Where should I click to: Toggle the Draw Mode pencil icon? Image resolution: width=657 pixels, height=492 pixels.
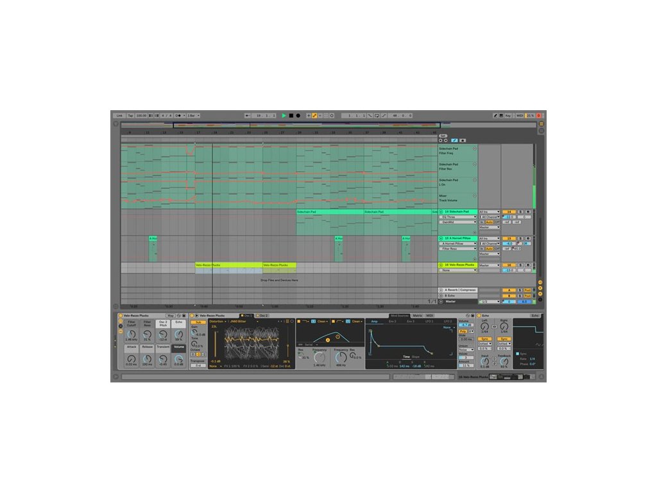coord(495,115)
